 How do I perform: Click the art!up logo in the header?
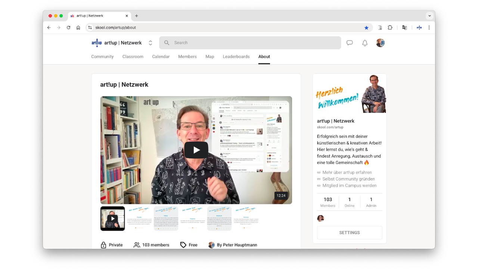tap(96, 43)
